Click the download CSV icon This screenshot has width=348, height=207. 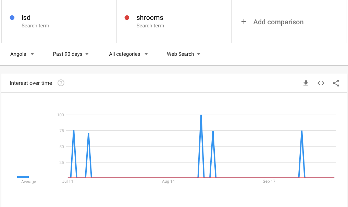click(306, 83)
